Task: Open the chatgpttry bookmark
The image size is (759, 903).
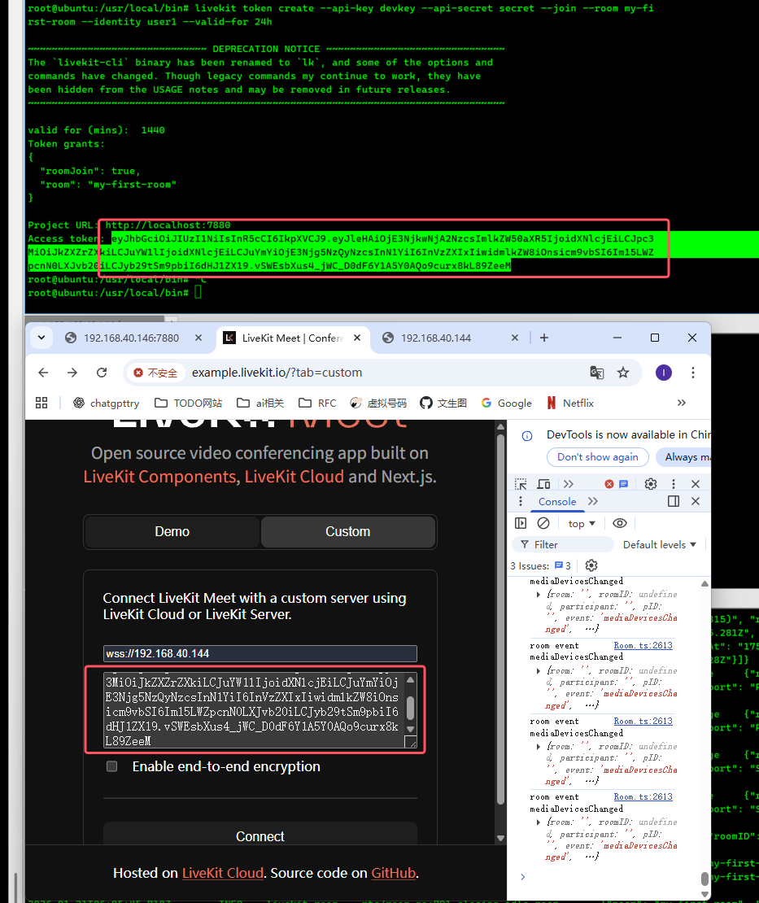Action: pyautogui.click(x=107, y=404)
